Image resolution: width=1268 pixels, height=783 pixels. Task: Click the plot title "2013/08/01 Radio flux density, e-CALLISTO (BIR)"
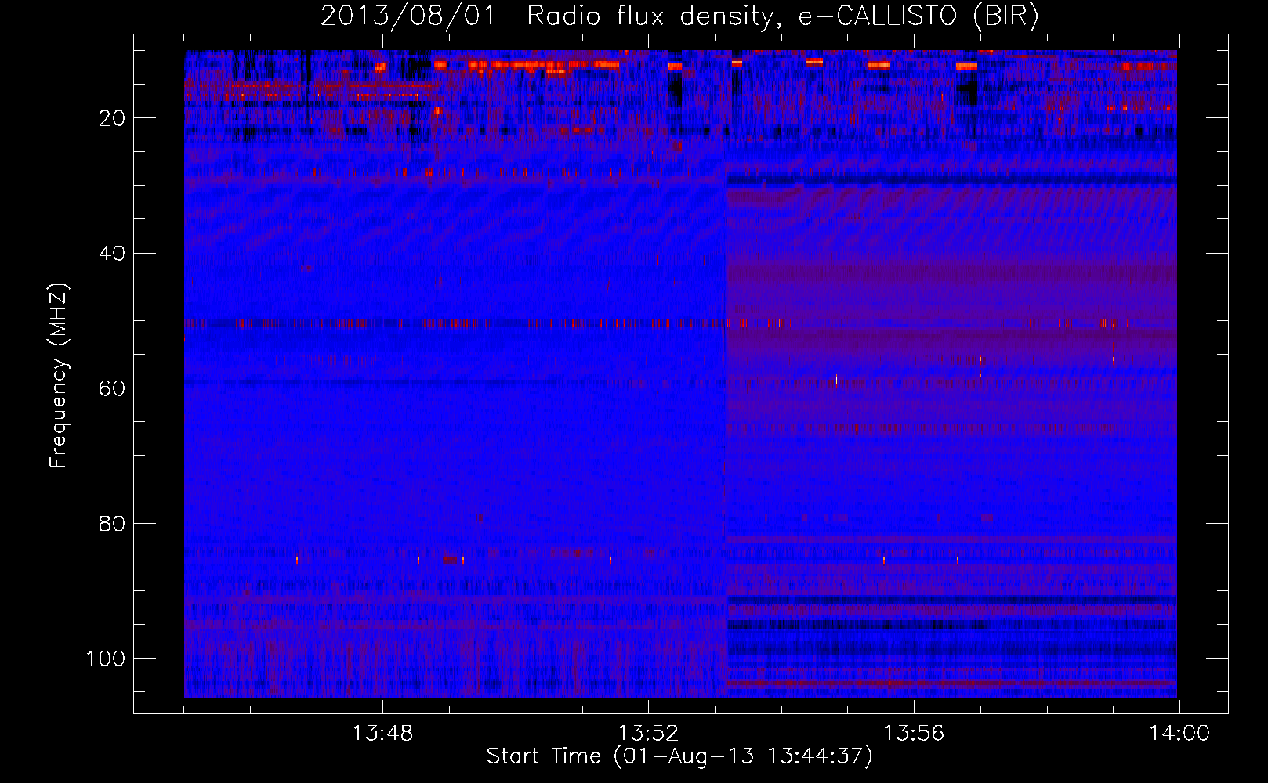[x=679, y=16]
